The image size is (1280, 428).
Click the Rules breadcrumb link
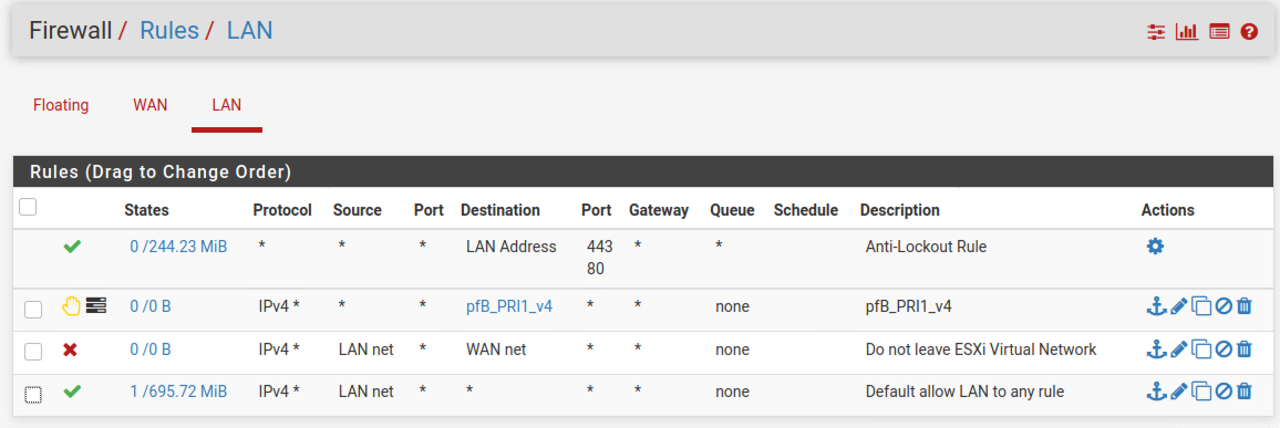coord(169,30)
